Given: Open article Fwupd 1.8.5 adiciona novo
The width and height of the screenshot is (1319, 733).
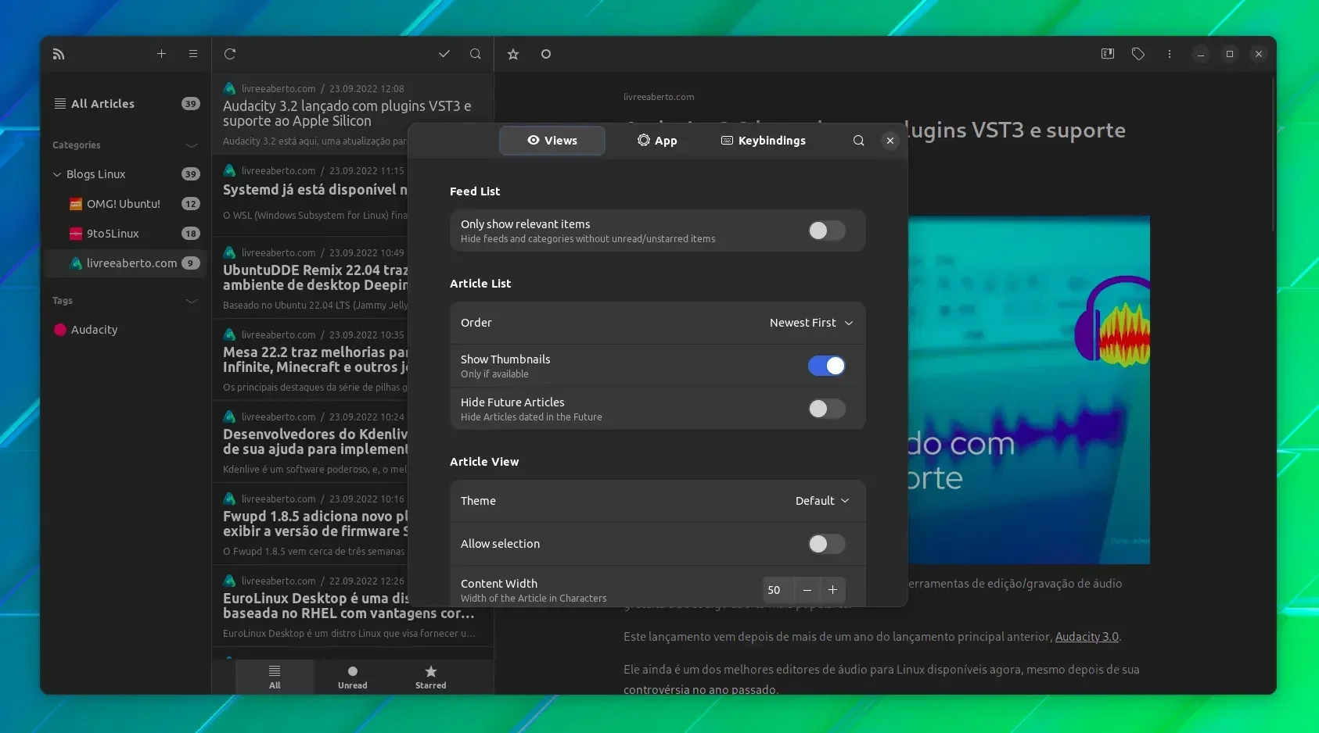Looking at the screenshot, I should pyautogui.click(x=311, y=524).
